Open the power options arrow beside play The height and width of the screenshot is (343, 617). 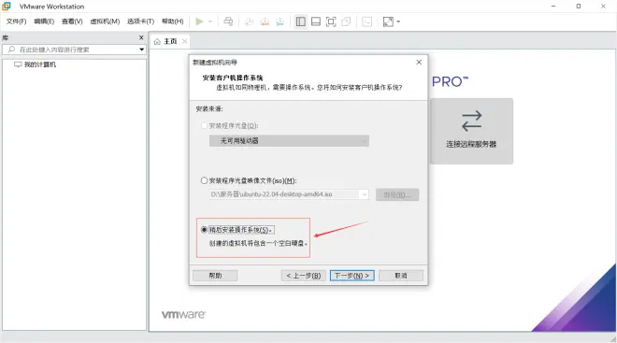210,21
